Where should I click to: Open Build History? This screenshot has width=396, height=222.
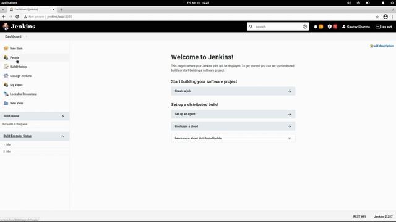[x=19, y=67]
